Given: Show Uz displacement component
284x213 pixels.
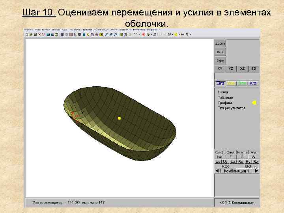Looking at the screenshot, I should (233, 162).
